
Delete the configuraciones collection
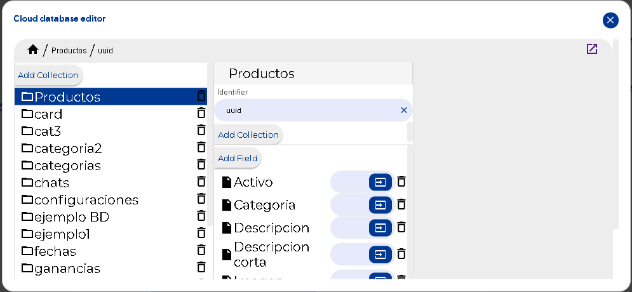point(201,199)
